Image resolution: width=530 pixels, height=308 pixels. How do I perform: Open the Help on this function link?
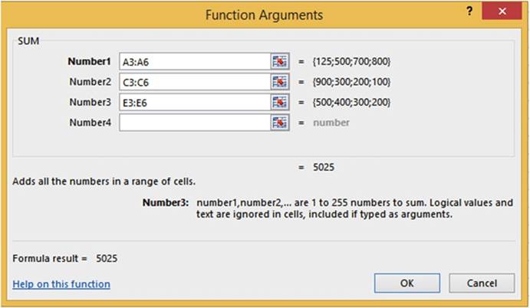pyautogui.click(x=61, y=284)
